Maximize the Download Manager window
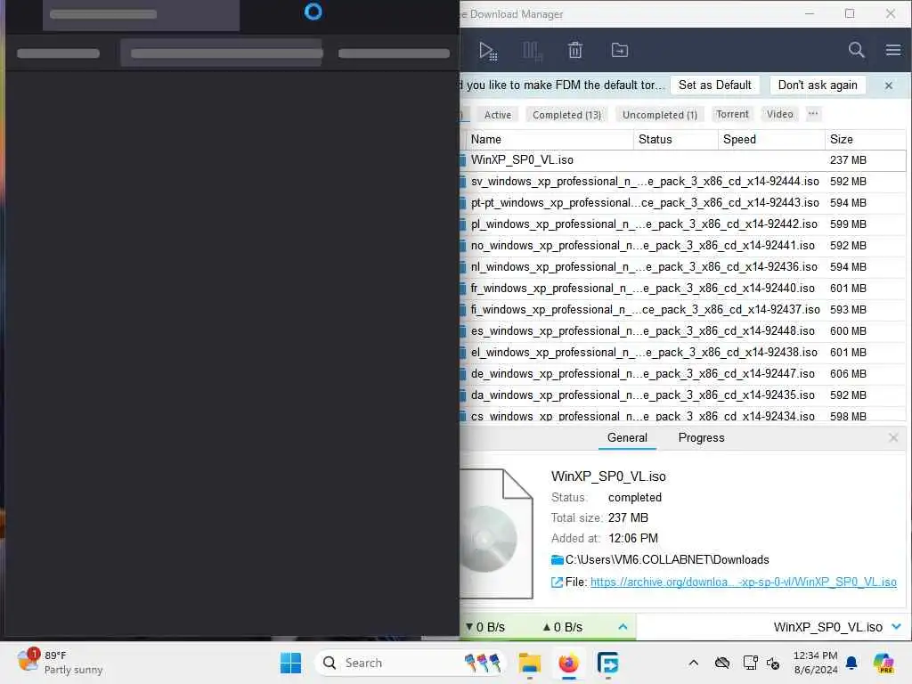The height and width of the screenshot is (684, 912). pyautogui.click(x=849, y=13)
